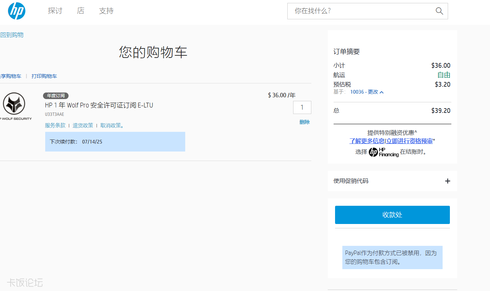Click 删除 to remove the item
The image size is (490, 291).
(304, 122)
